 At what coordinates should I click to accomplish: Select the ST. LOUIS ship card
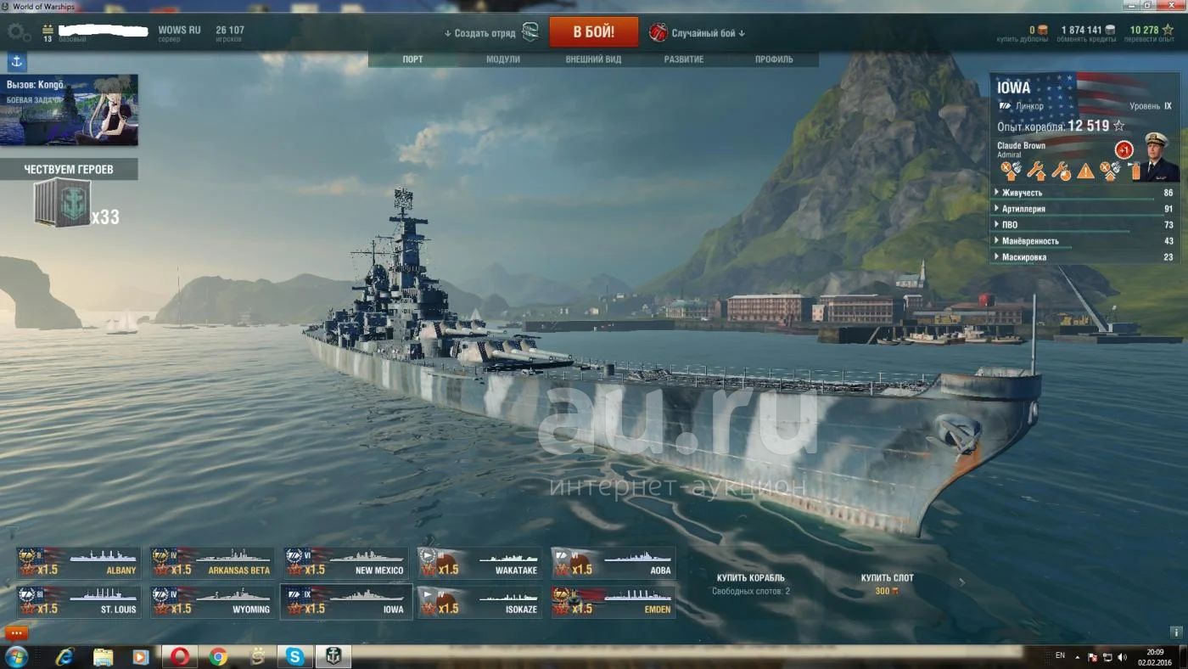pyautogui.click(x=79, y=601)
